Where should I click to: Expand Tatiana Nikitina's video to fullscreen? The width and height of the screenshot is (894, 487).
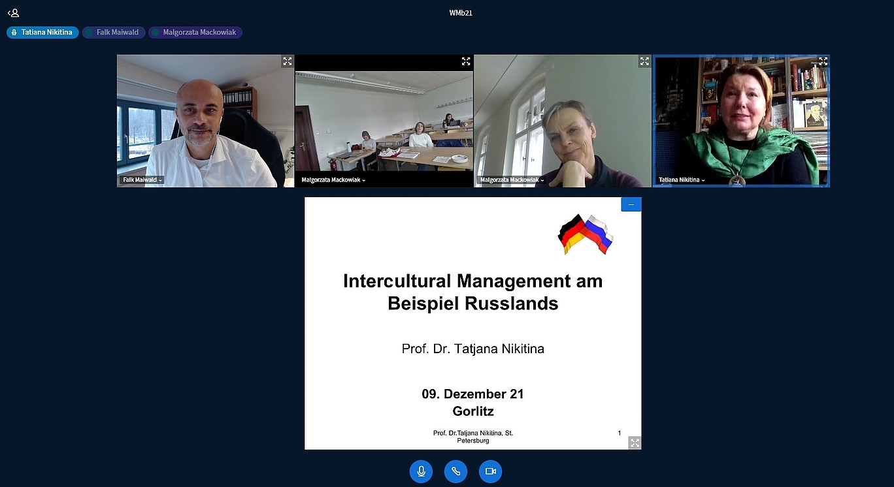[x=823, y=61]
